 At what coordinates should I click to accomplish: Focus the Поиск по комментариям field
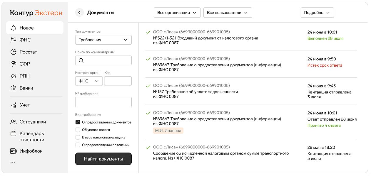tap(103, 60)
